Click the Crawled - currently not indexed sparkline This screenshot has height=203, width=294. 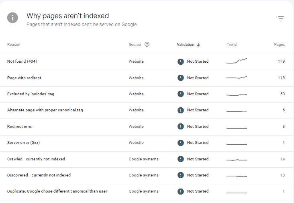237,160
